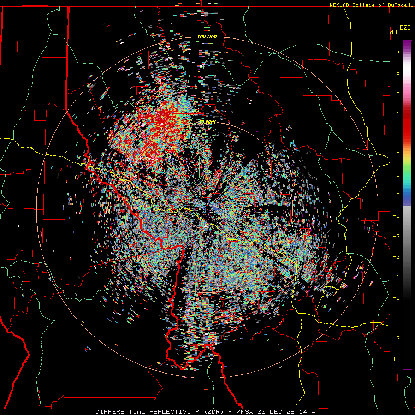The image size is (415, 415).
Task: Click the 4 value on color scale
Action: [x=398, y=113]
